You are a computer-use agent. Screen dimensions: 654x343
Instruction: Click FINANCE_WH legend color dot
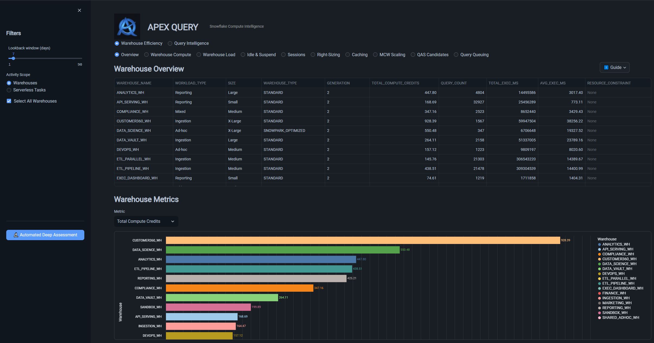point(599,293)
